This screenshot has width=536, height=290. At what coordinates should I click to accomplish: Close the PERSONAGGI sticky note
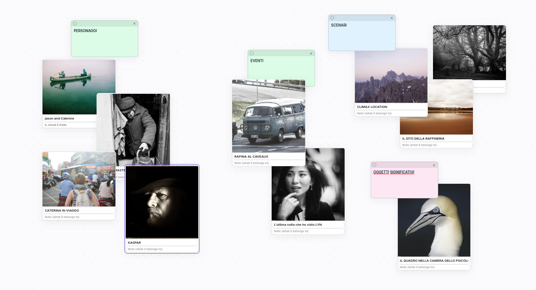[x=134, y=24]
